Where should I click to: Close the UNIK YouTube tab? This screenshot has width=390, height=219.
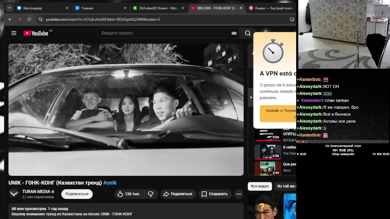[x=241, y=8]
